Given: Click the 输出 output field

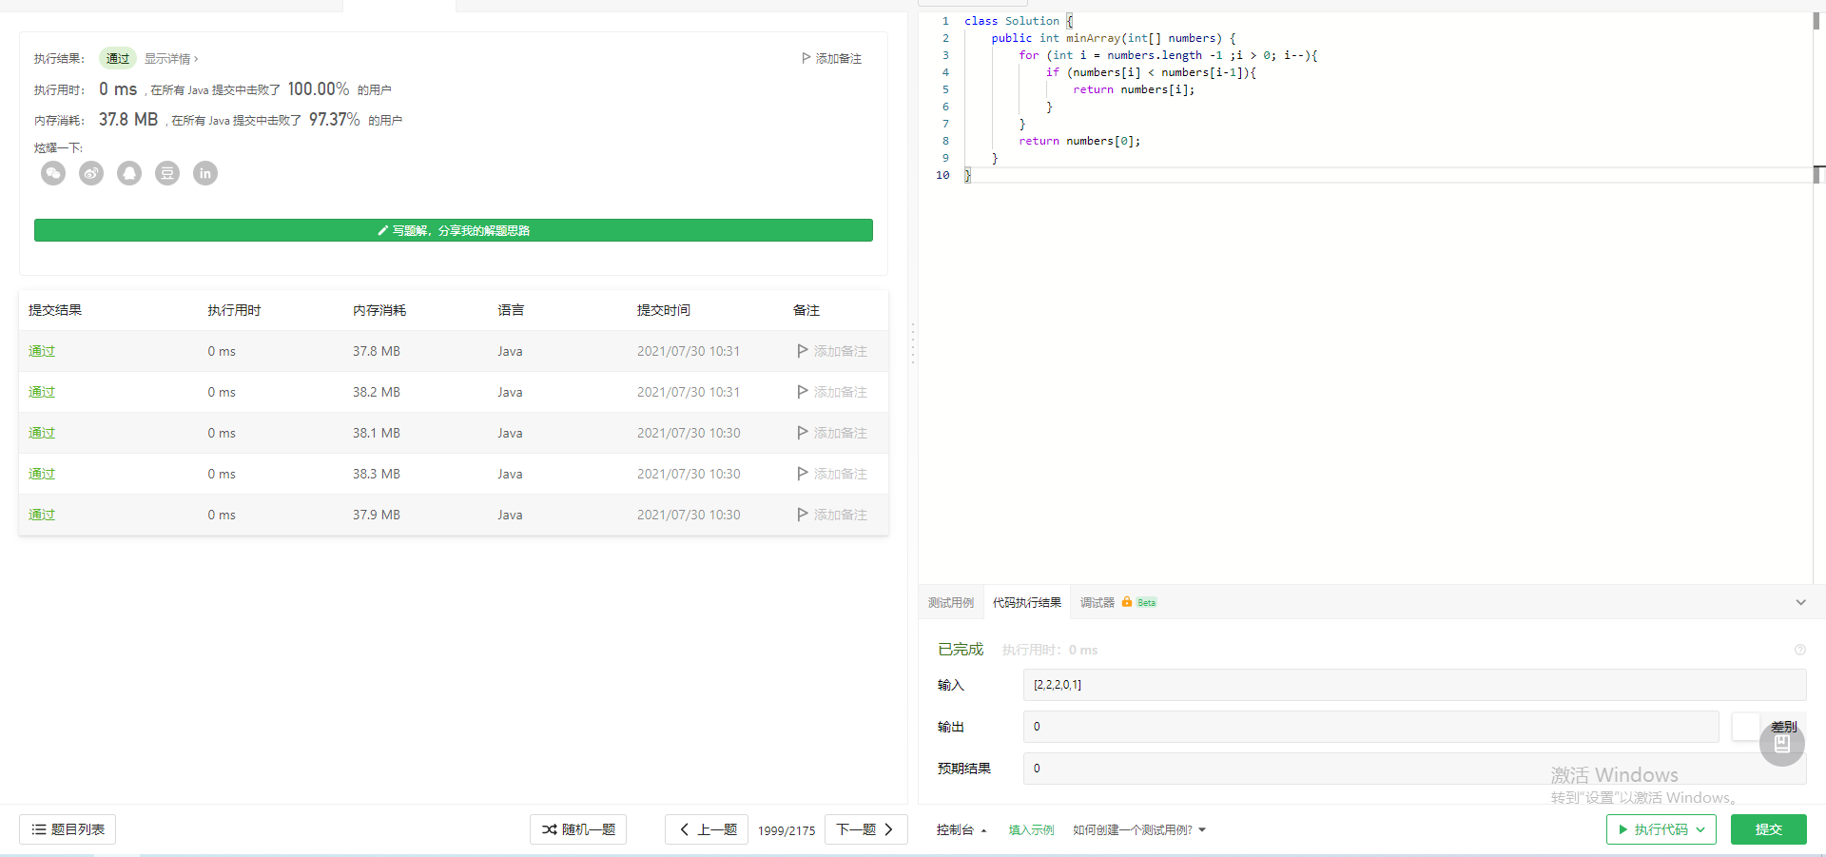Looking at the screenshot, I should click(x=1370, y=727).
